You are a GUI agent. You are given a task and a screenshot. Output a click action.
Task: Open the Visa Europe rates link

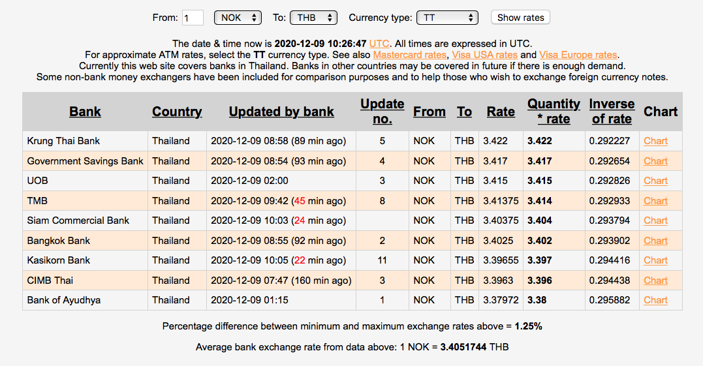tap(578, 55)
